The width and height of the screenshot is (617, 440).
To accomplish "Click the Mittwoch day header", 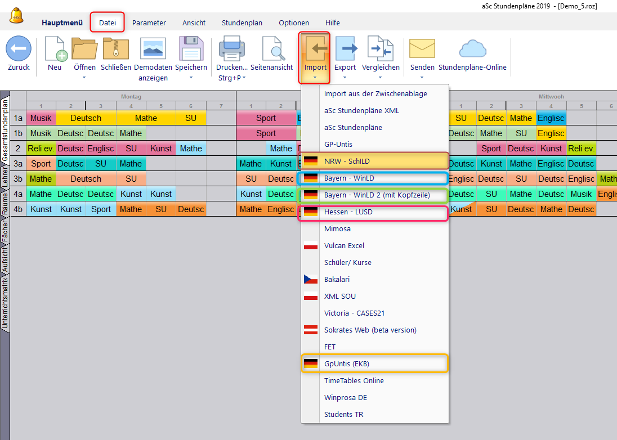I will coord(551,96).
